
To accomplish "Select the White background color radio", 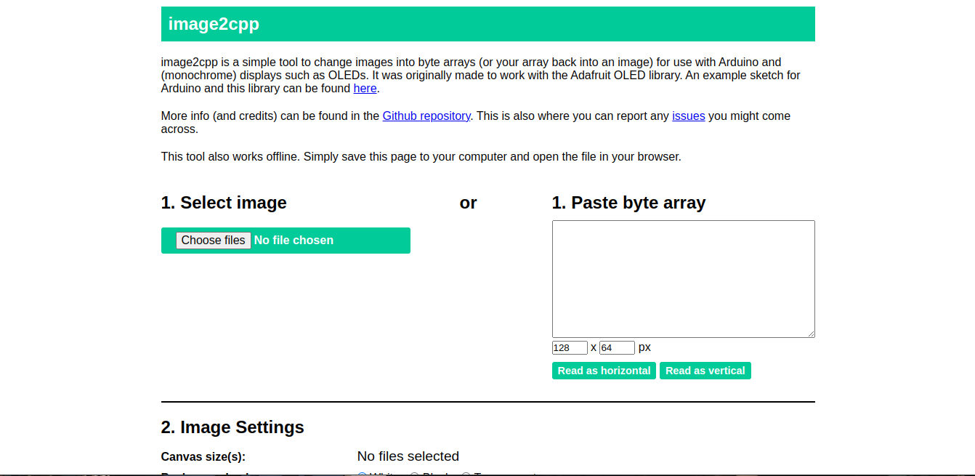I will click(362, 474).
